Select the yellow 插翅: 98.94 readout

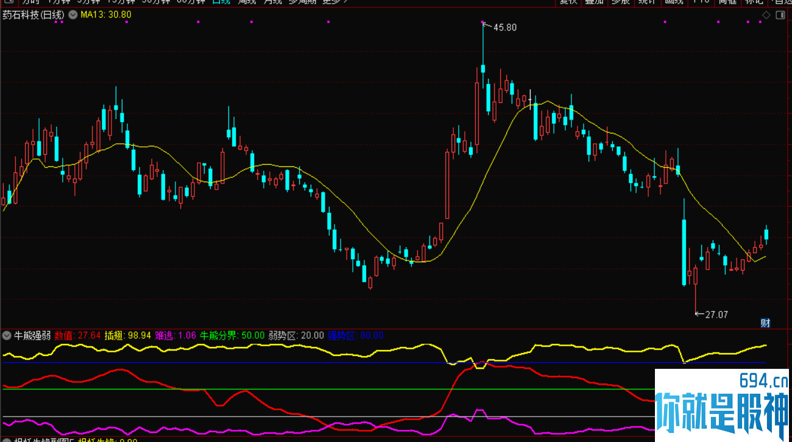click(x=128, y=335)
